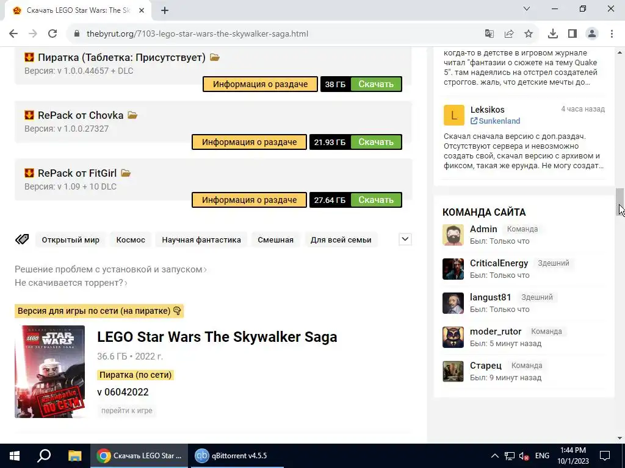The height and width of the screenshot is (468, 625).
Task: Click the folder icon next to RePack от FitGirl
Action: point(126,173)
